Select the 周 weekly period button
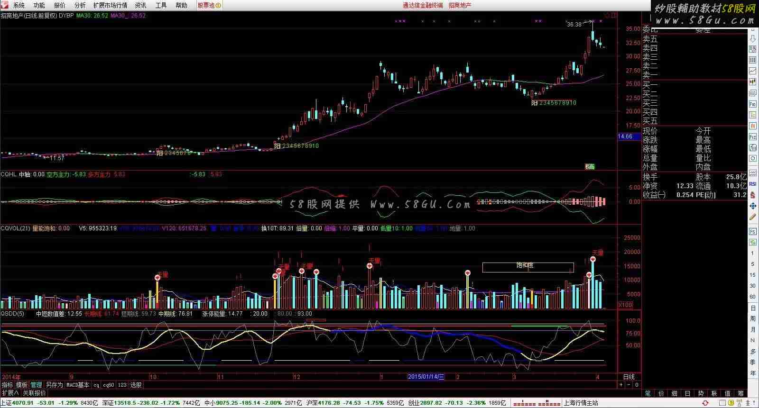The height and width of the screenshot is (408, 759). (753, 319)
